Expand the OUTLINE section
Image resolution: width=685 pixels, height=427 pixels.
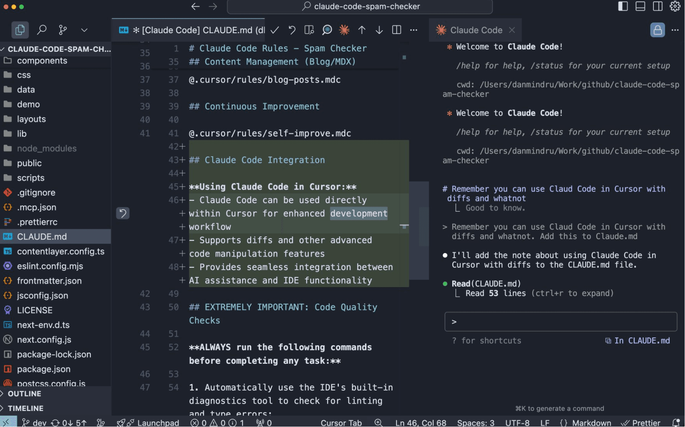point(25,394)
